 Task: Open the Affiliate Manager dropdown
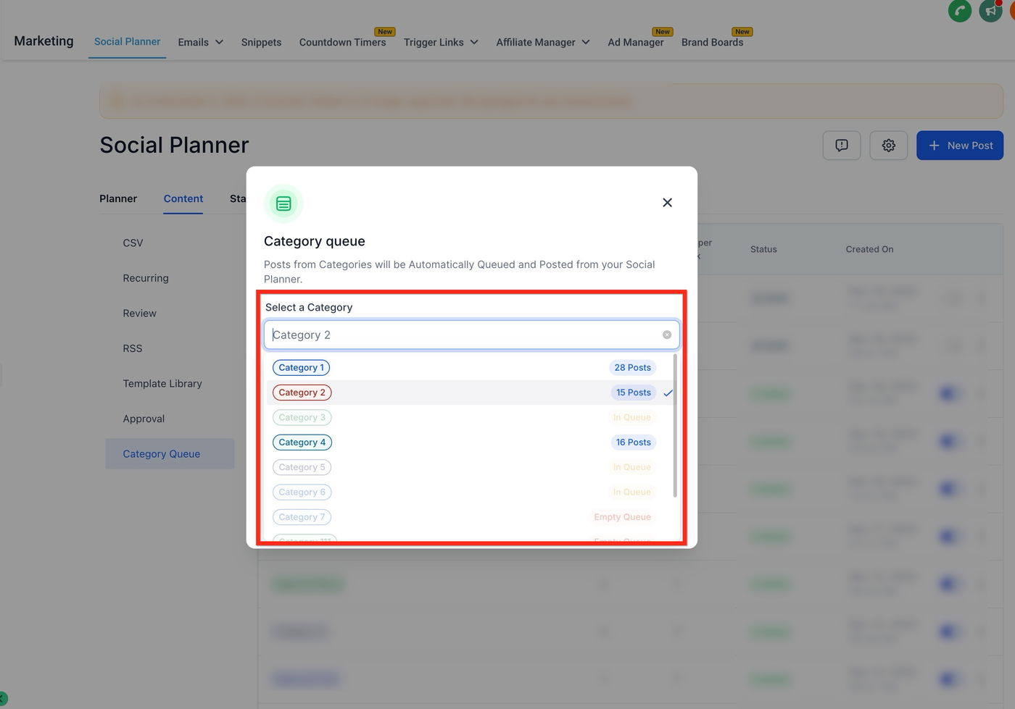coord(542,42)
